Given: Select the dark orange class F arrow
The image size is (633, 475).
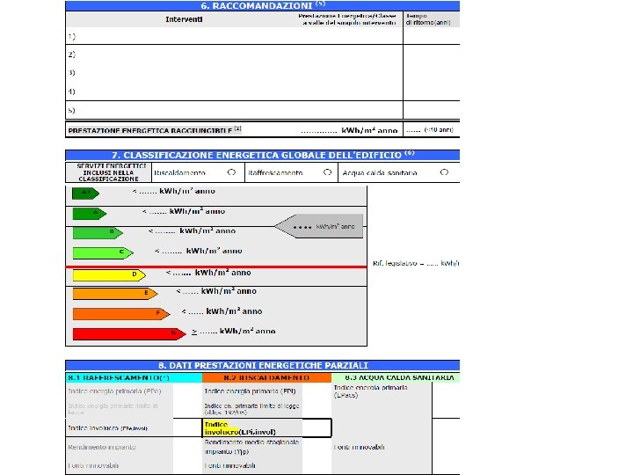Looking at the screenshot, I should tap(121, 314).
